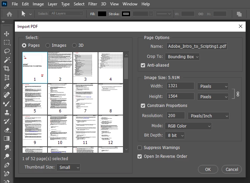
Task: Open the Type menu
Action: pos(65,4)
